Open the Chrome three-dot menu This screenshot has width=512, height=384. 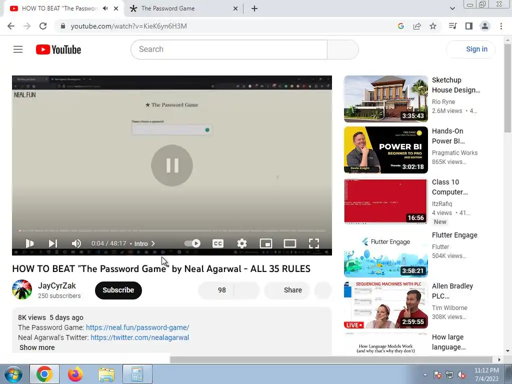[x=501, y=26]
